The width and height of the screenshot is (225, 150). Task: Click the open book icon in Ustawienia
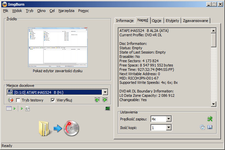pos(210,127)
